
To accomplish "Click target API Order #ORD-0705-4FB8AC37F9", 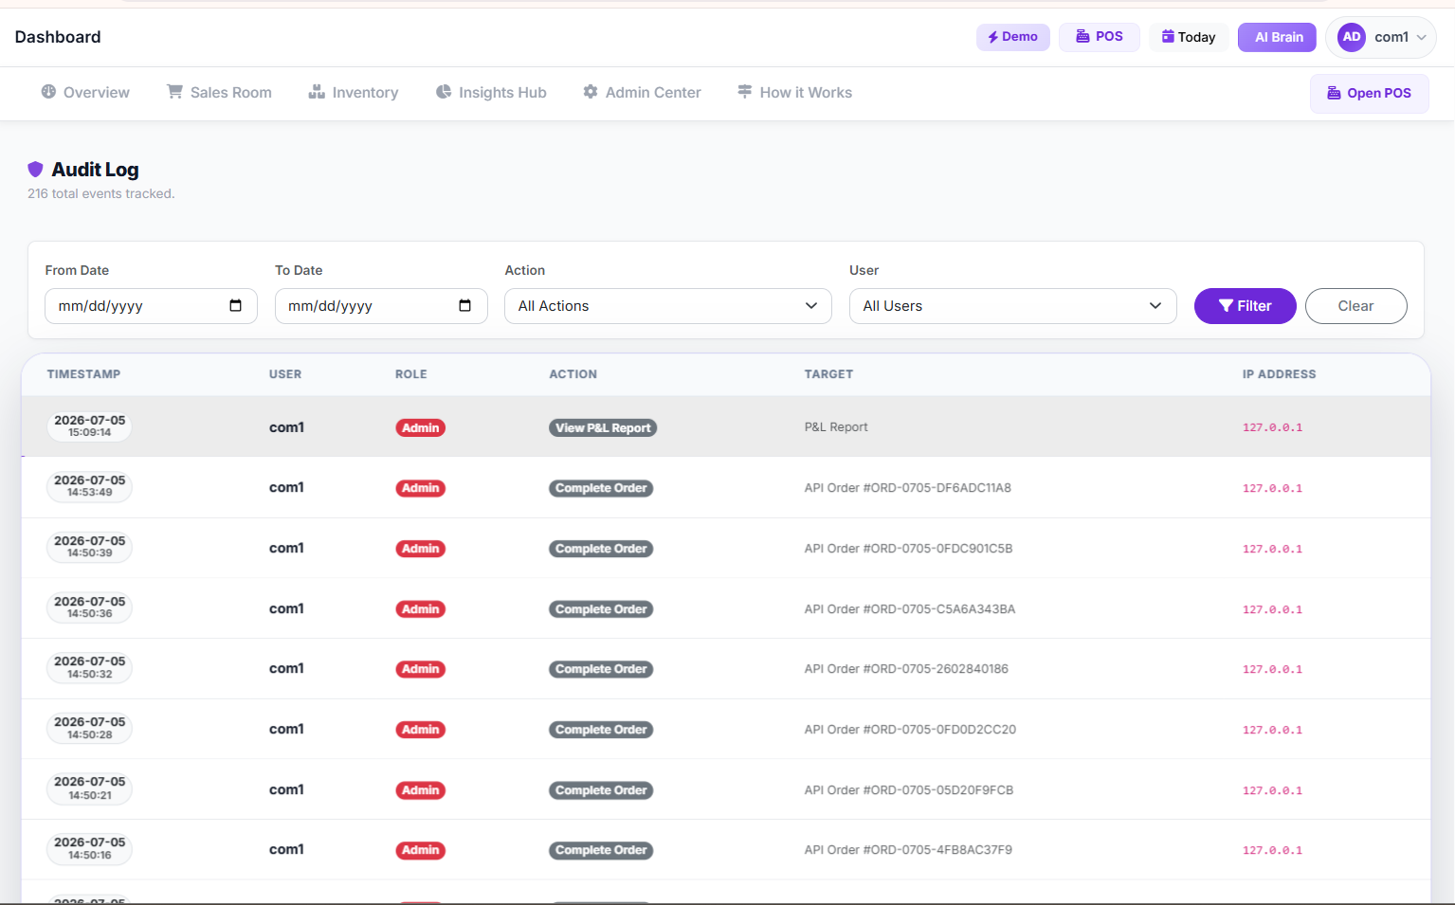I will pos(908,850).
